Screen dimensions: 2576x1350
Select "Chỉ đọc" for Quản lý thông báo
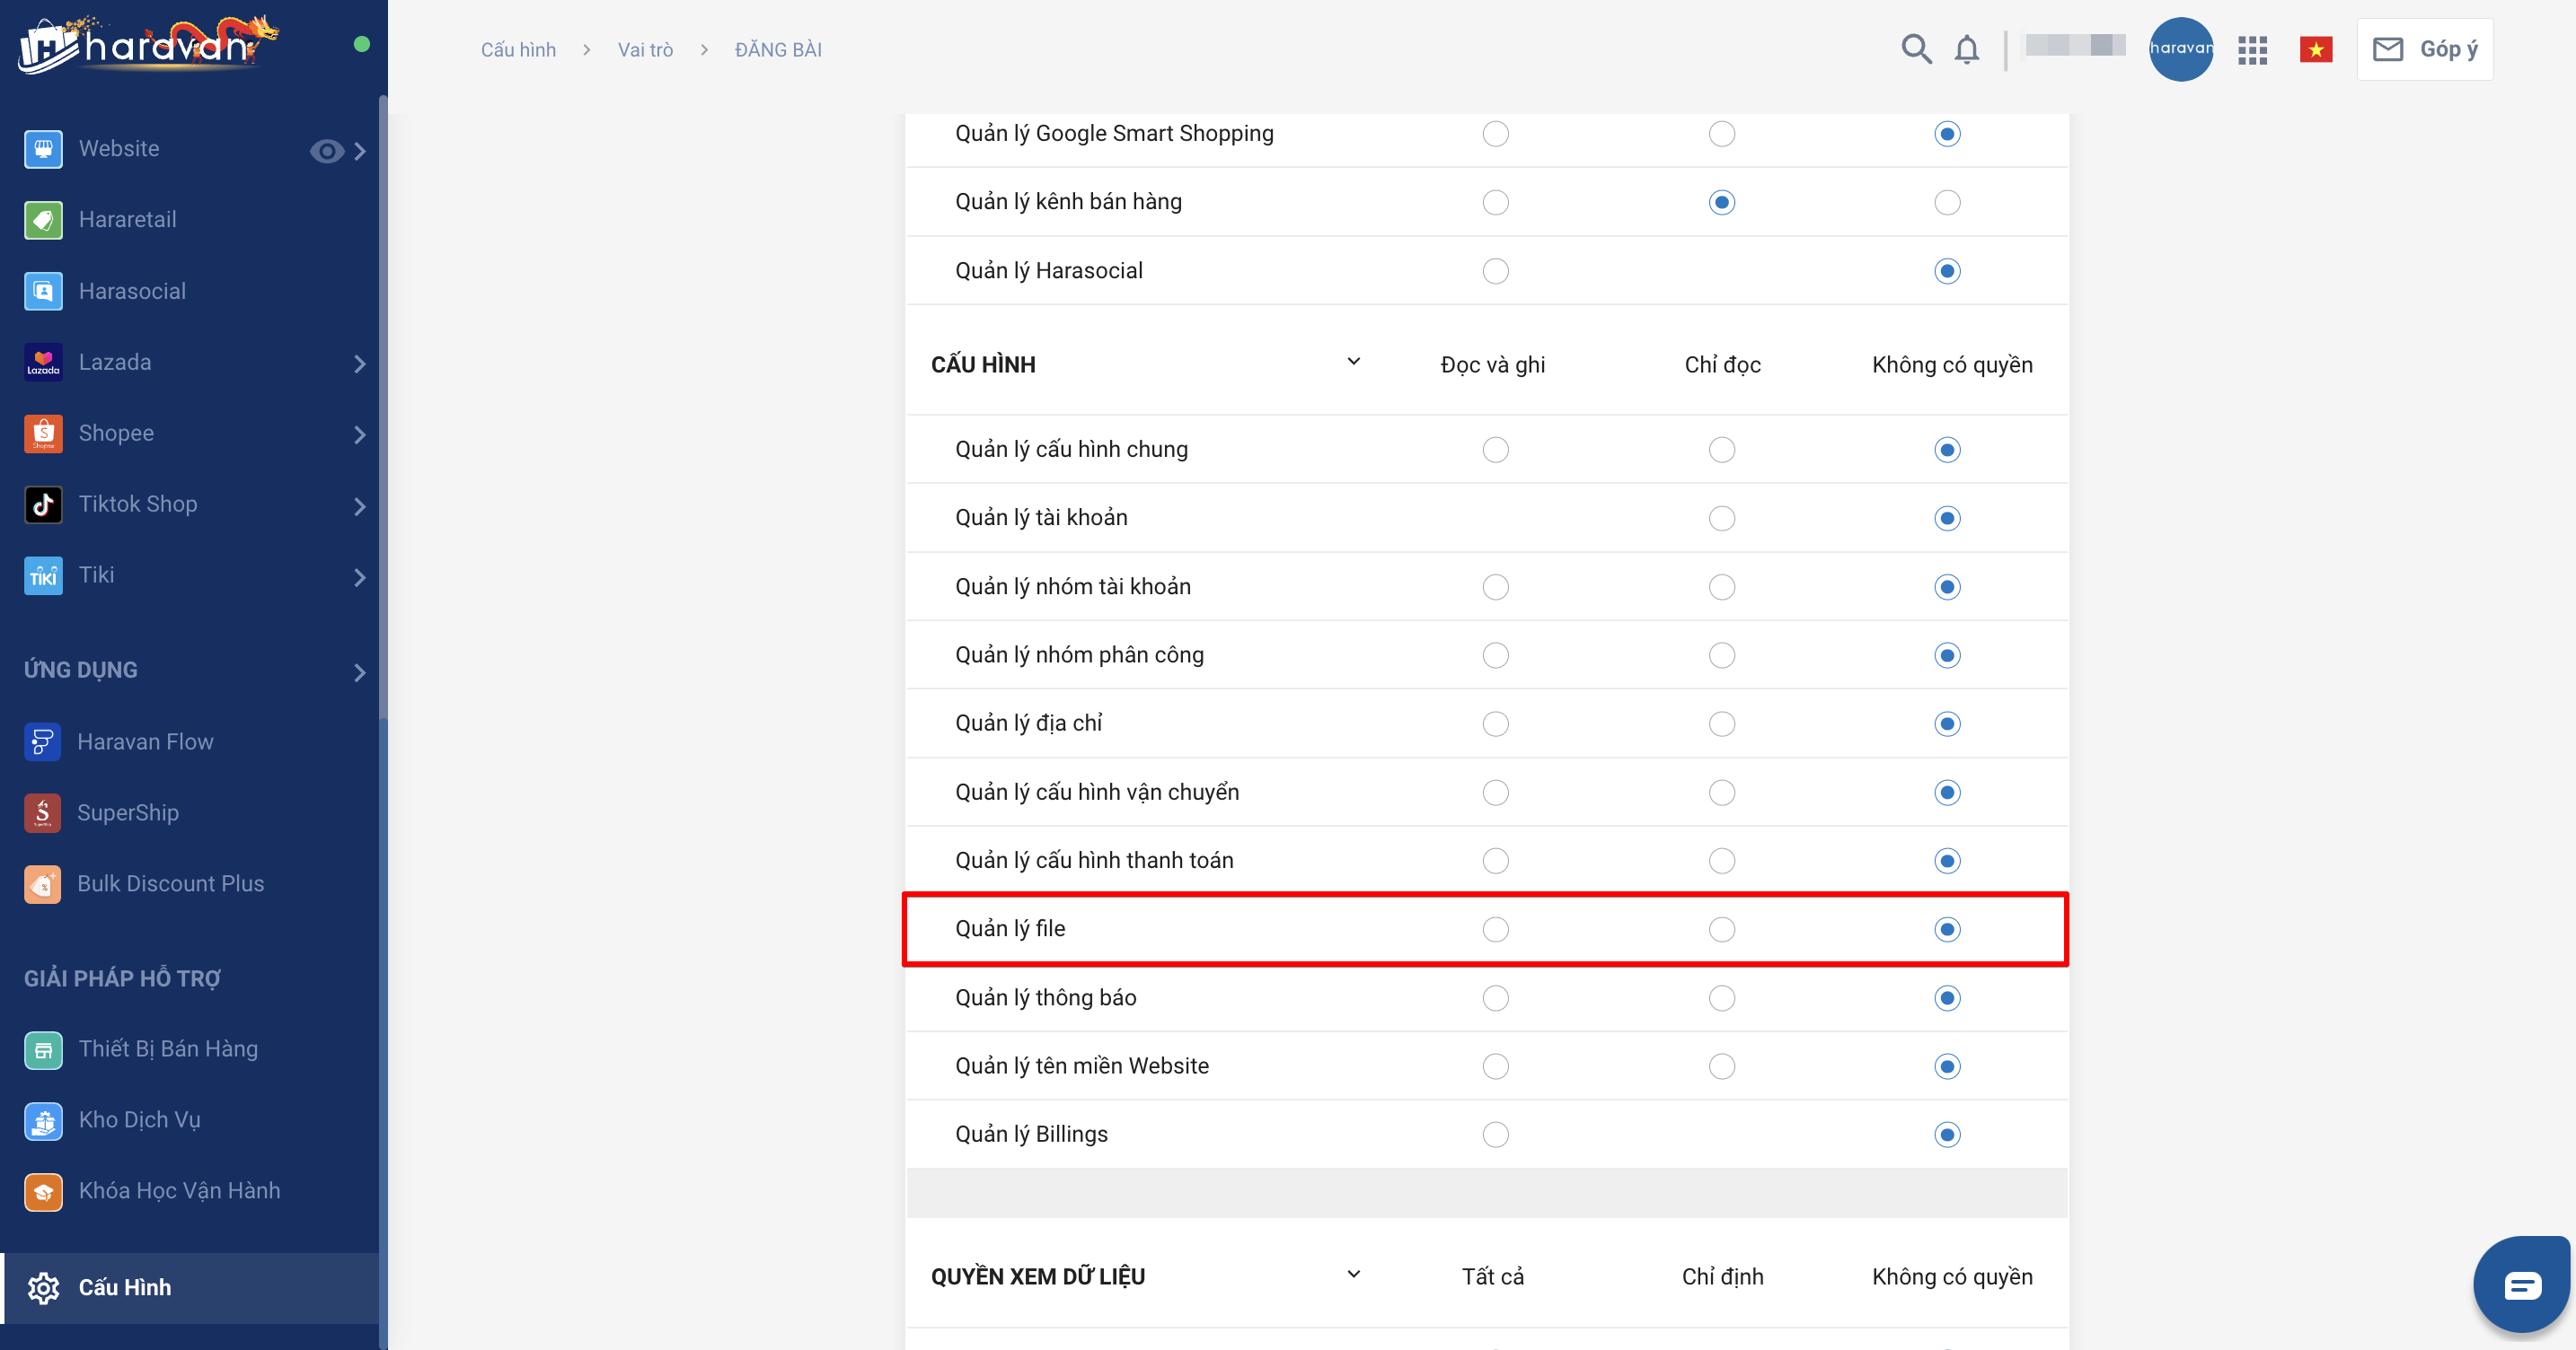click(x=1721, y=998)
